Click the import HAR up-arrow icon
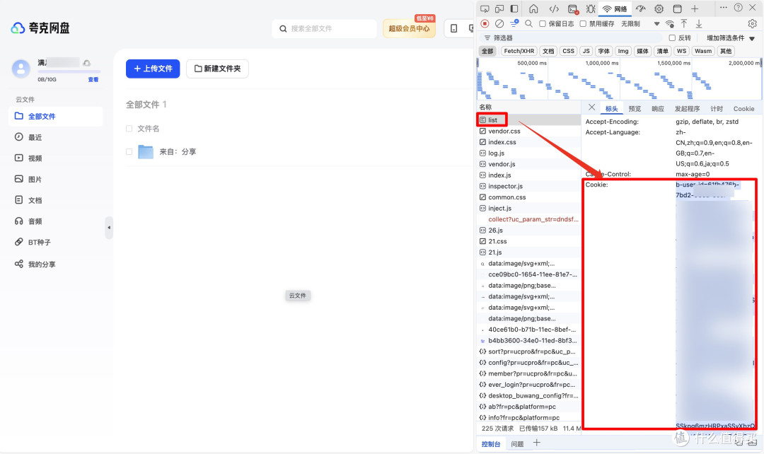 684,23
